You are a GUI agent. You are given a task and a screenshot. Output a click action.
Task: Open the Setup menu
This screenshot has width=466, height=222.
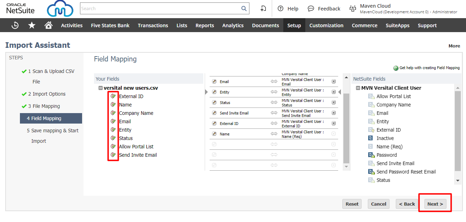(x=294, y=25)
